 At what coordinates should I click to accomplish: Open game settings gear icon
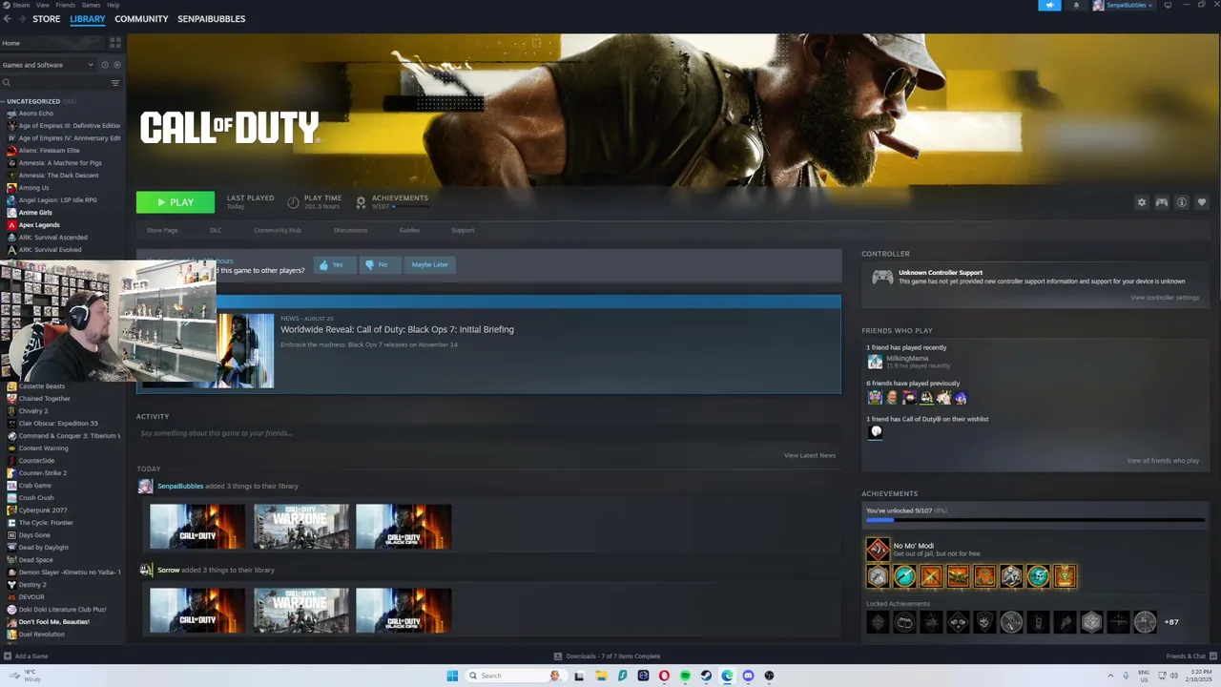click(x=1142, y=202)
